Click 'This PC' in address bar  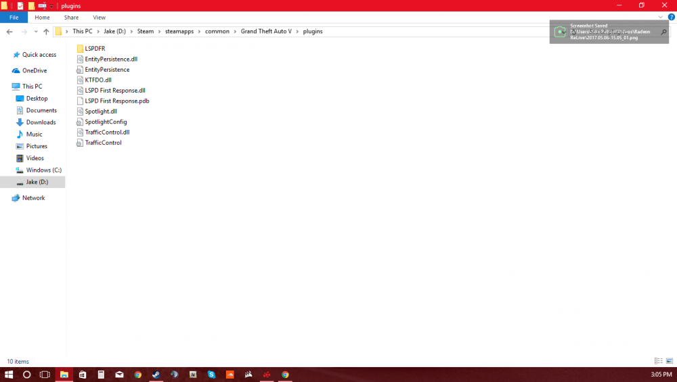point(83,32)
